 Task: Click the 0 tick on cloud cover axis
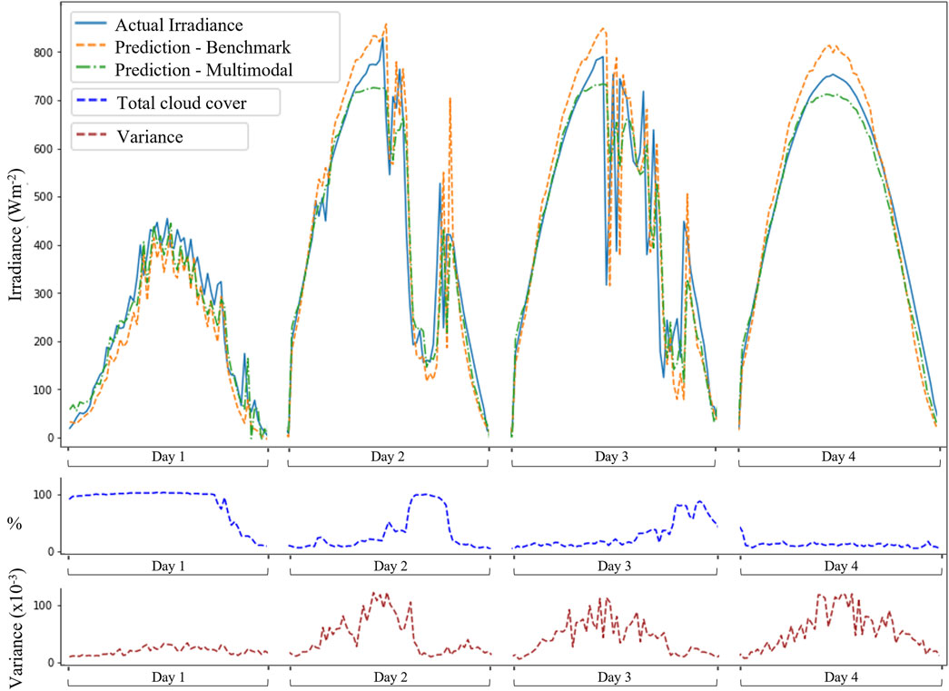pyautogui.click(x=50, y=551)
